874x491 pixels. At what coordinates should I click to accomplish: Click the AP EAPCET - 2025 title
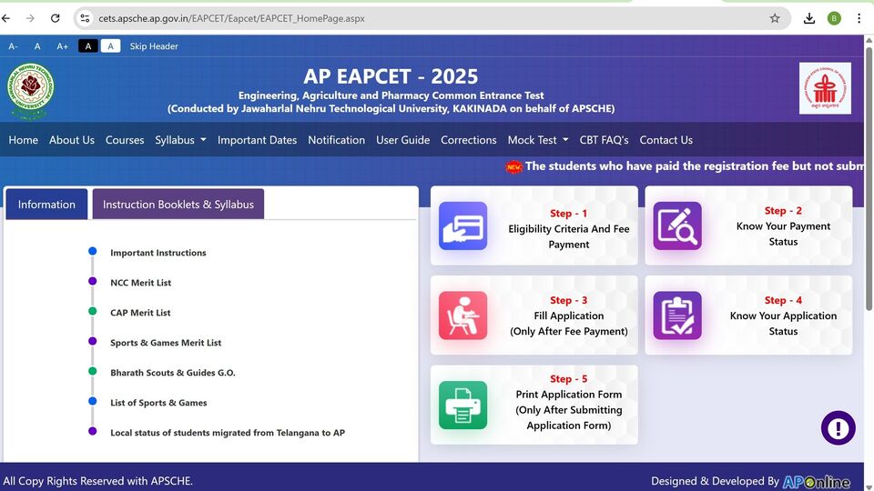click(x=391, y=76)
